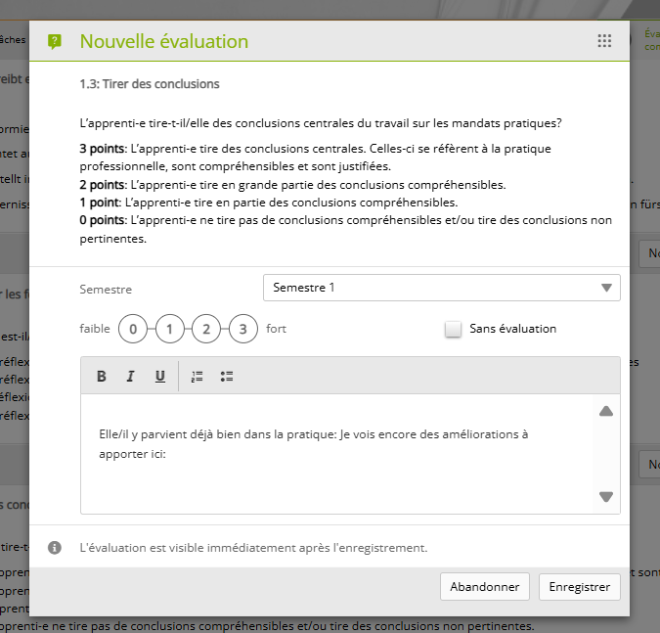The image size is (660, 633).
Task: Select rating 2 on the scale
Action: coord(206,329)
